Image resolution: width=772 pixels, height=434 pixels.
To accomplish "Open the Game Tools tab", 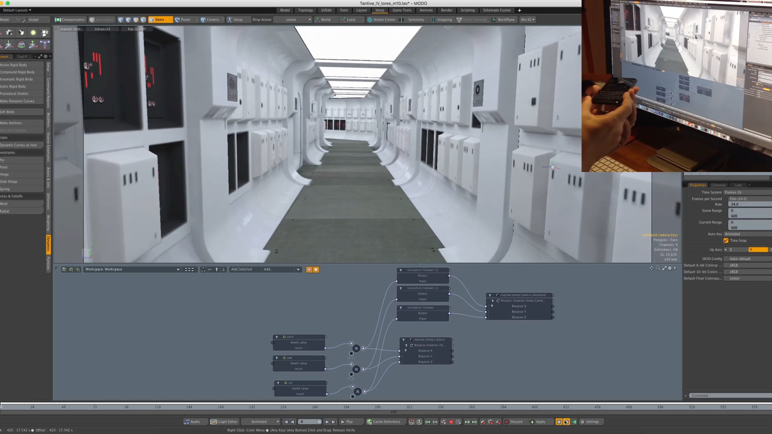I will [x=402, y=10].
